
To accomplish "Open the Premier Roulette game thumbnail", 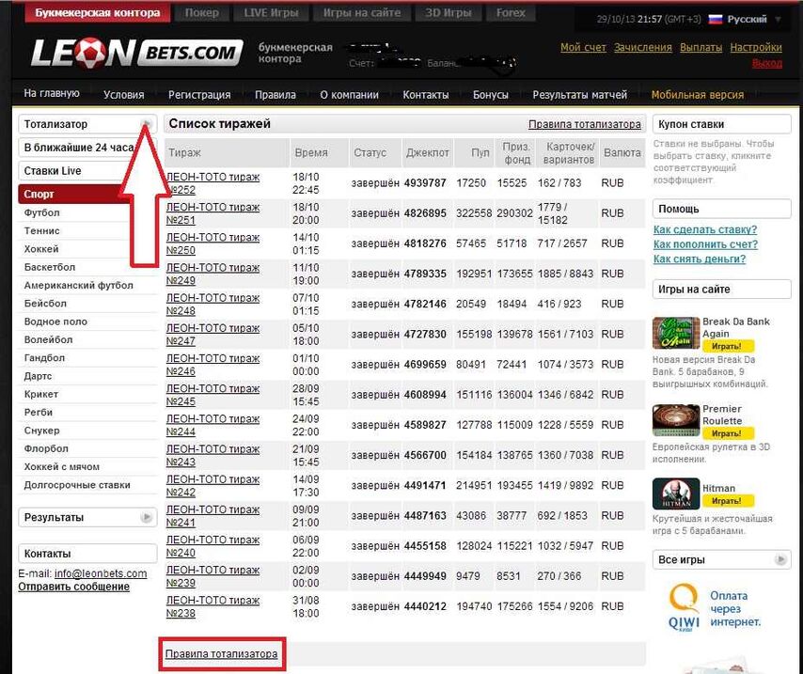I will [675, 420].
